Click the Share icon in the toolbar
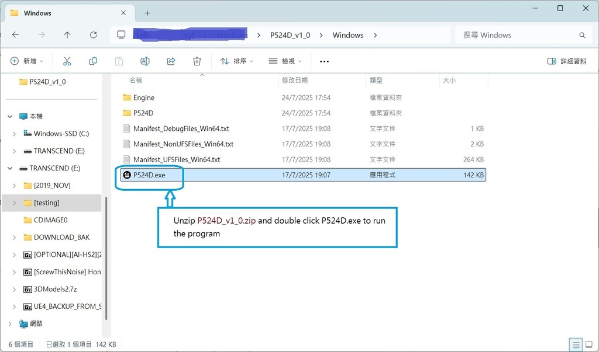The image size is (599, 352). (170, 61)
